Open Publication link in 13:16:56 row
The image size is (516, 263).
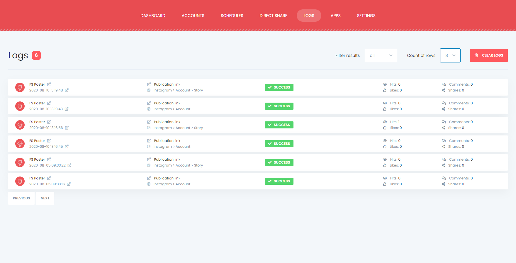pyautogui.click(x=167, y=122)
